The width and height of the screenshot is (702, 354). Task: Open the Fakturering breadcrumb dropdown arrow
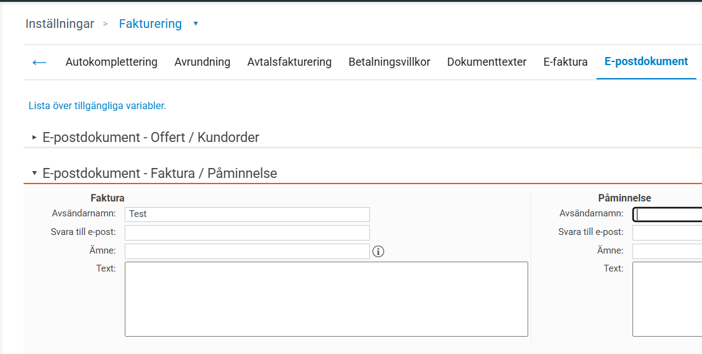[196, 24]
